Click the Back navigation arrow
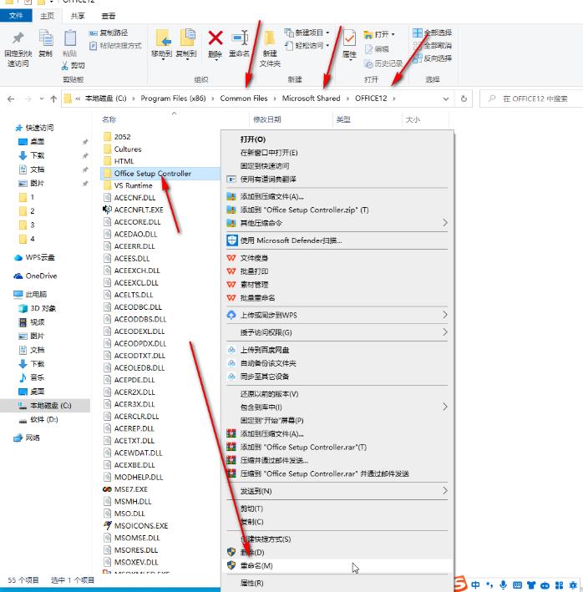Screen dimensions: 583x592 (11, 99)
